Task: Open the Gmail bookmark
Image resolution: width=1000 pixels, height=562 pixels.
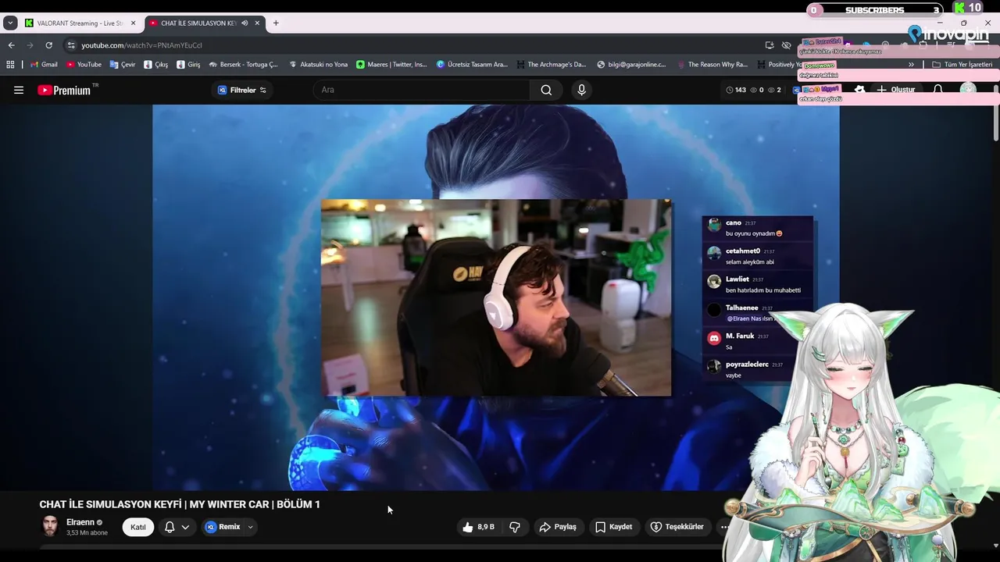Action: point(44,65)
